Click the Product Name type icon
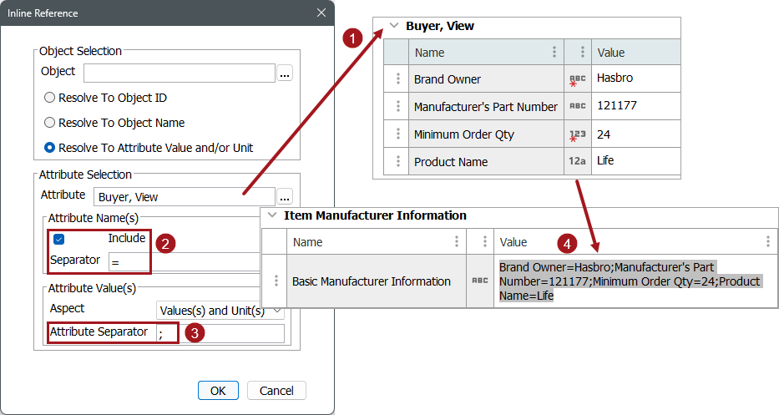This screenshot has width=779, height=415. pos(578,161)
